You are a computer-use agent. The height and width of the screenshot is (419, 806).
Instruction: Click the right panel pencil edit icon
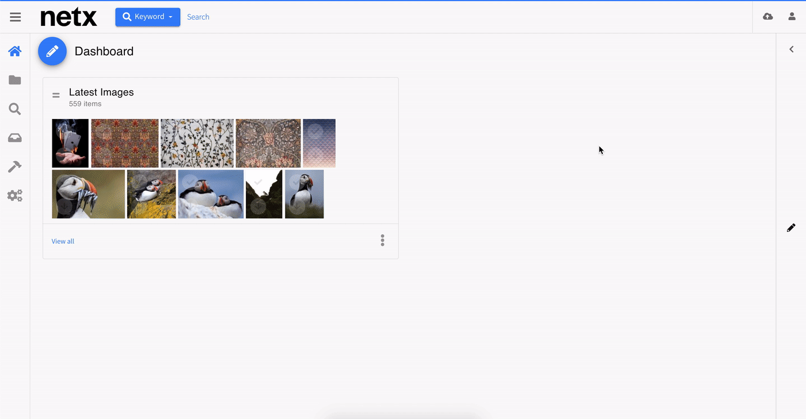[791, 228]
